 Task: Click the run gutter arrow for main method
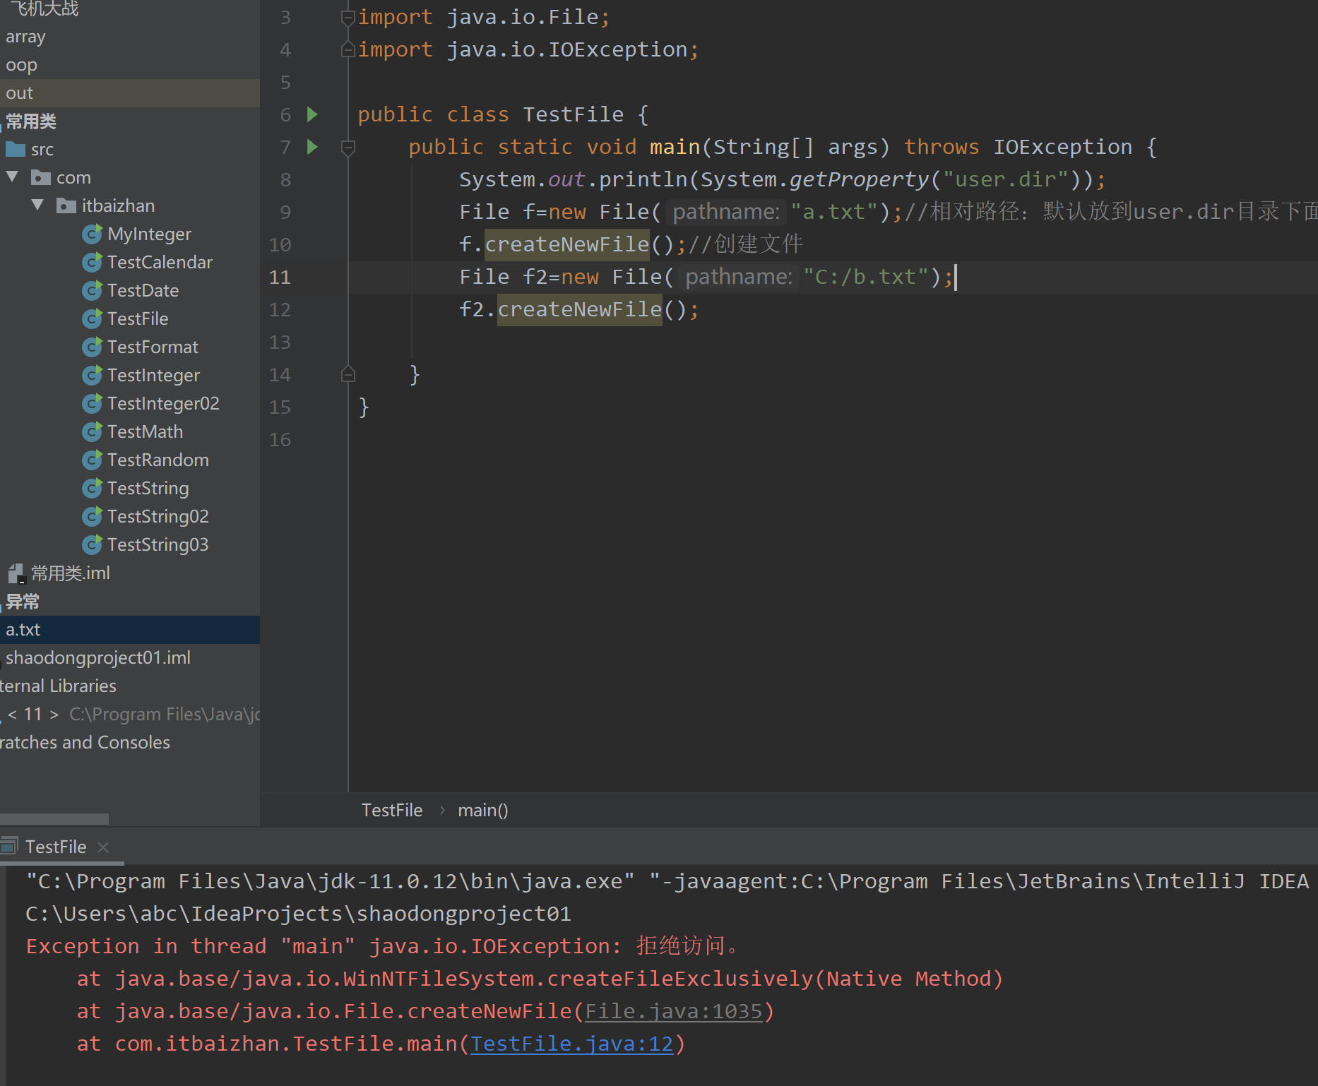pos(312,147)
